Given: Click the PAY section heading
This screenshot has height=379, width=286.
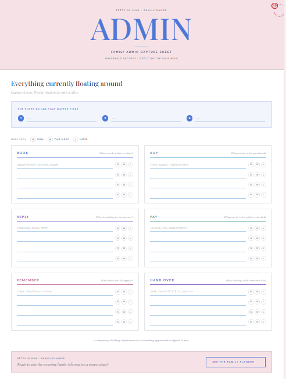Looking at the screenshot, I should click(x=153, y=217).
